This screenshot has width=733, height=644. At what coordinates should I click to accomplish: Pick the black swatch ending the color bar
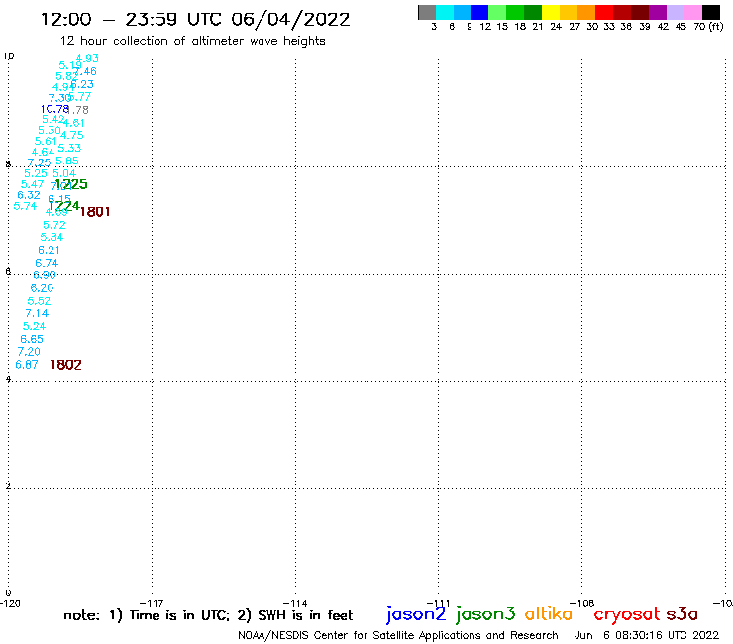(x=711, y=12)
